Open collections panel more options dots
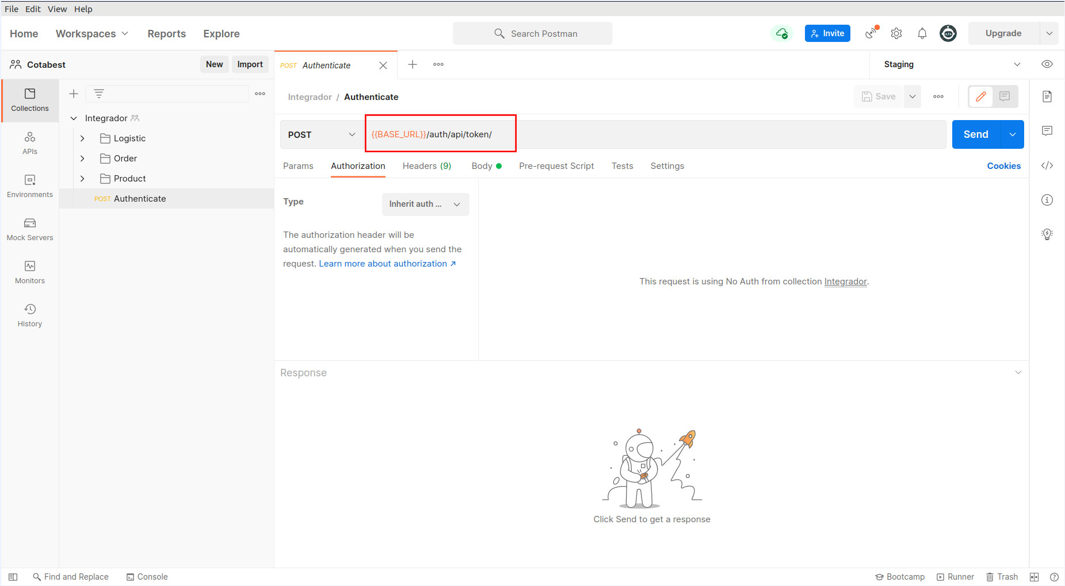The width and height of the screenshot is (1065, 586). click(x=260, y=94)
